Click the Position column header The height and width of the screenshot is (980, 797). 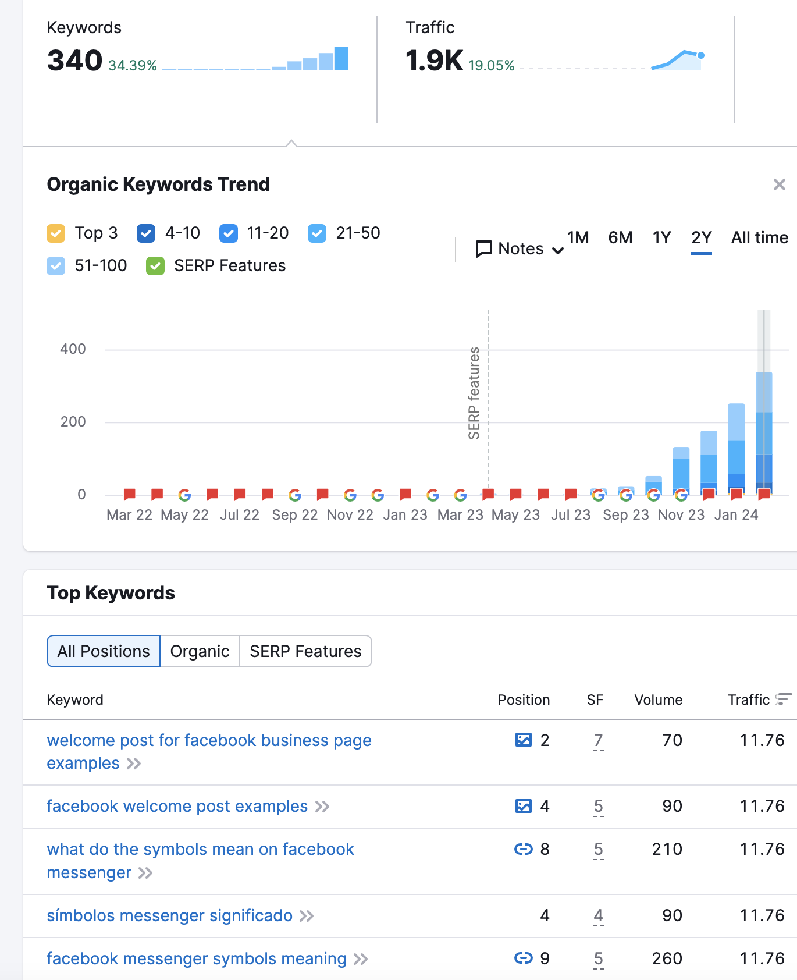524,700
